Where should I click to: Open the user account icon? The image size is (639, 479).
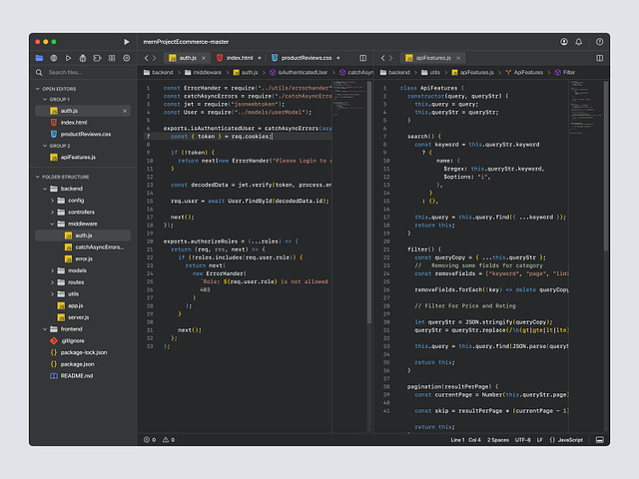click(564, 42)
